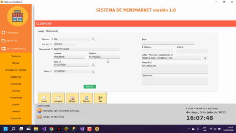Click the Reporte button
Image resolution: width=236 pixels, height=133 pixels.
(86, 98)
